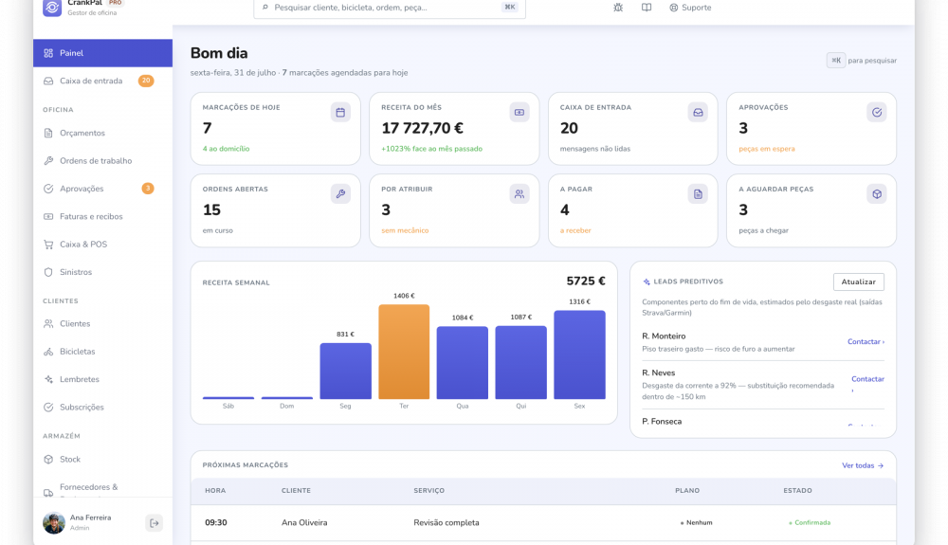This screenshot has width=948, height=545.
Task: Click the sparkle icon beside Leads preditivos
Action: click(647, 282)
